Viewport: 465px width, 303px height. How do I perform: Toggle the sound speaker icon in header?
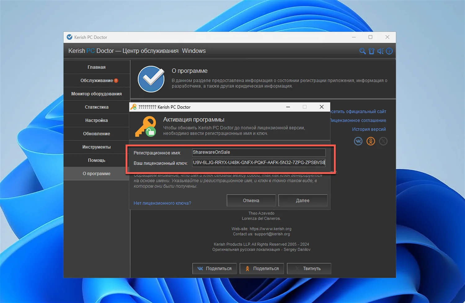tap(380, 51)
